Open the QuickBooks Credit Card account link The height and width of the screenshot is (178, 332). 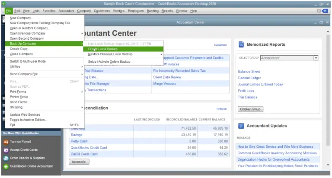click(x=89, y=148)
